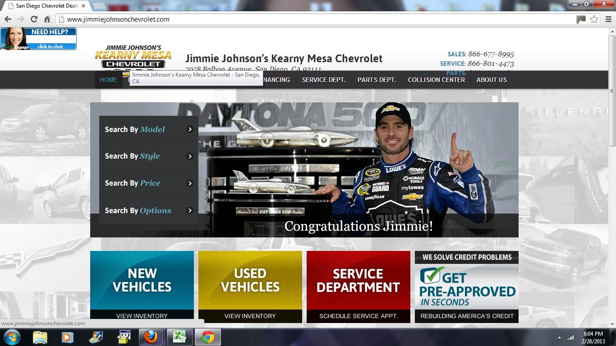This screenshot has width=616, height=346.
Task: Launch Firefox from the taskbar
Action: pyautogui.click(x=151, y=337)
